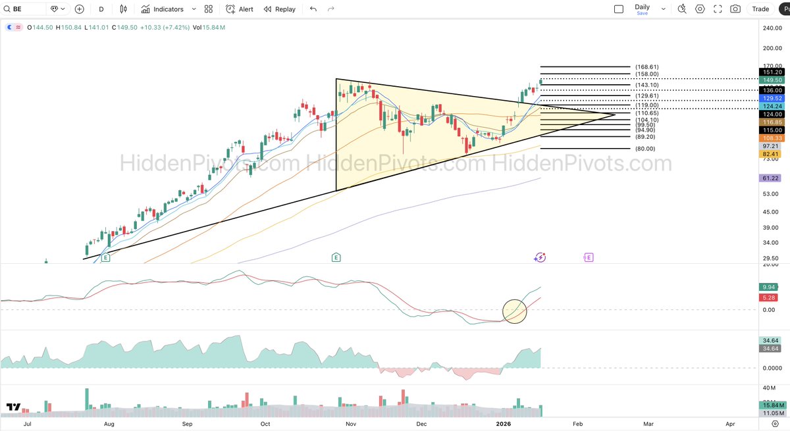This screenshot has height=431, width=790.
Task: Save the Daily layout via Save link
Action: [642, 13]
